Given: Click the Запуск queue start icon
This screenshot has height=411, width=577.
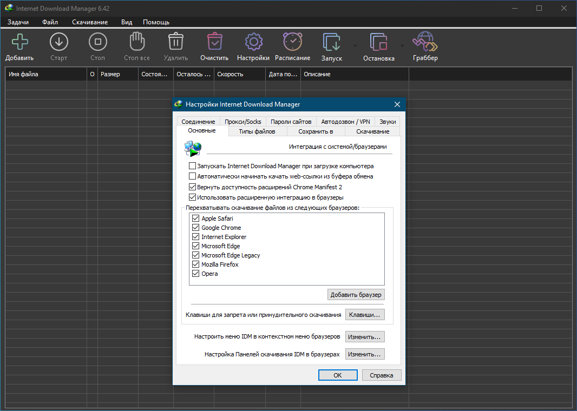Looking at the screenshot, I should (332, 42).
